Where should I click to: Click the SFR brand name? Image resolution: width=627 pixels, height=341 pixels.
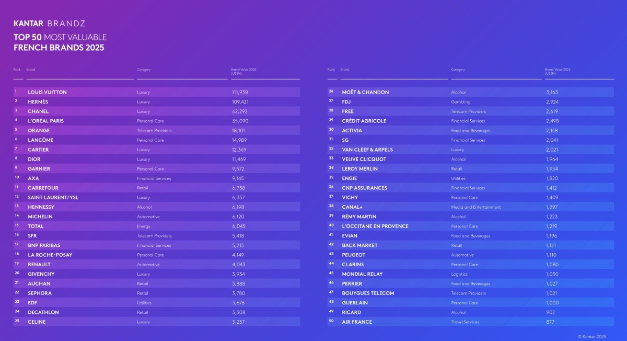(32, 235)
